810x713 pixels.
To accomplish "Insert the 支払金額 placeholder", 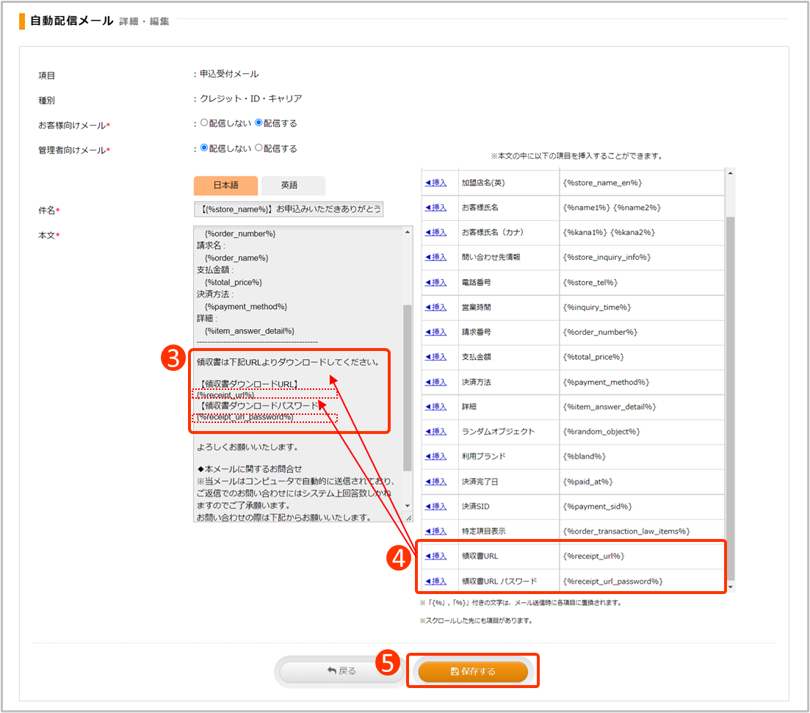I will click(x=435, y=357).
